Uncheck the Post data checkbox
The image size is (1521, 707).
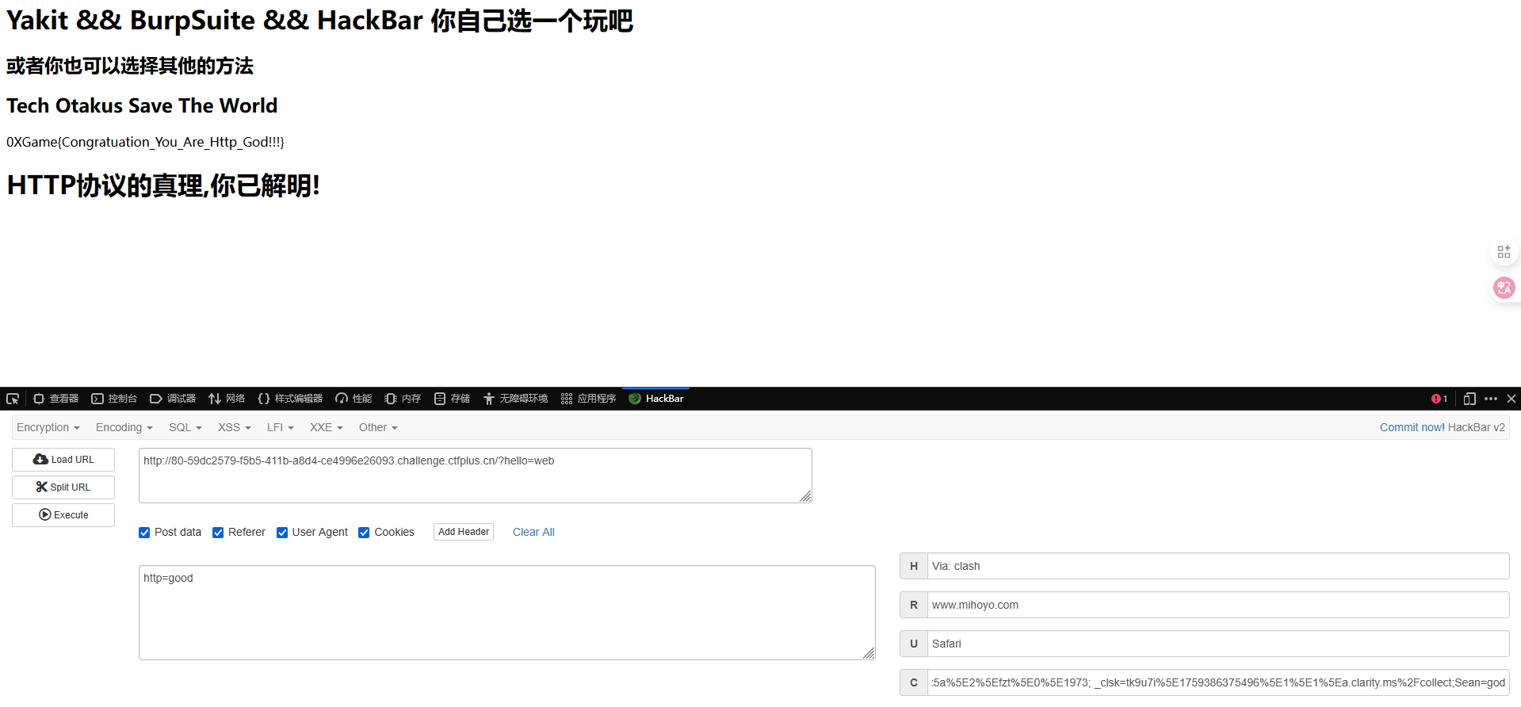144,533
